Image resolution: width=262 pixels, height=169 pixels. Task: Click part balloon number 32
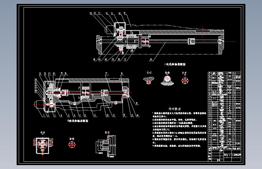click(107, 13)
